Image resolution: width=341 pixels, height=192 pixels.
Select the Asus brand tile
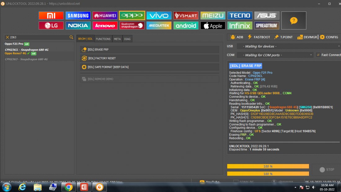[267, 16]
